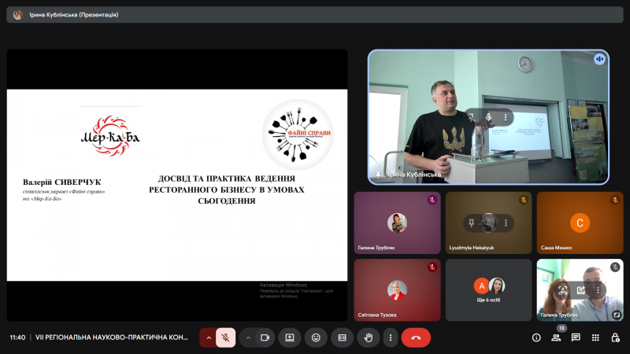The width and height of the screenshot is (630, 354).
Task: Open the people panel showing 13 participants
Action: [x=556, y=337]
